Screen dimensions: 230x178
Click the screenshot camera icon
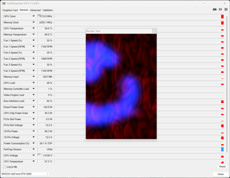point(214,9)
